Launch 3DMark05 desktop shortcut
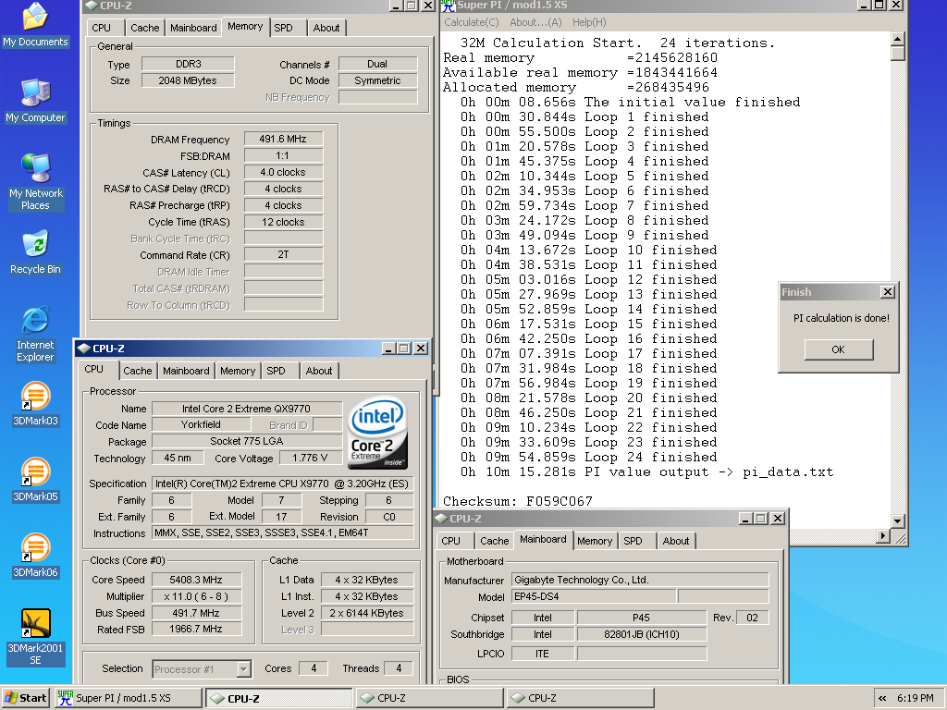The height and width of the screenshot is (710, 947). point(35,480)
